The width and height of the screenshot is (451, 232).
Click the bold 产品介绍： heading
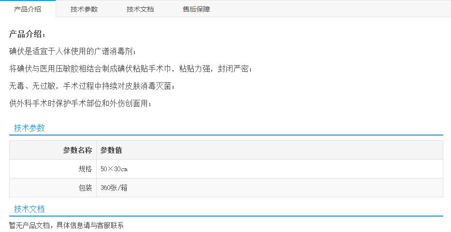coord(28,34)
